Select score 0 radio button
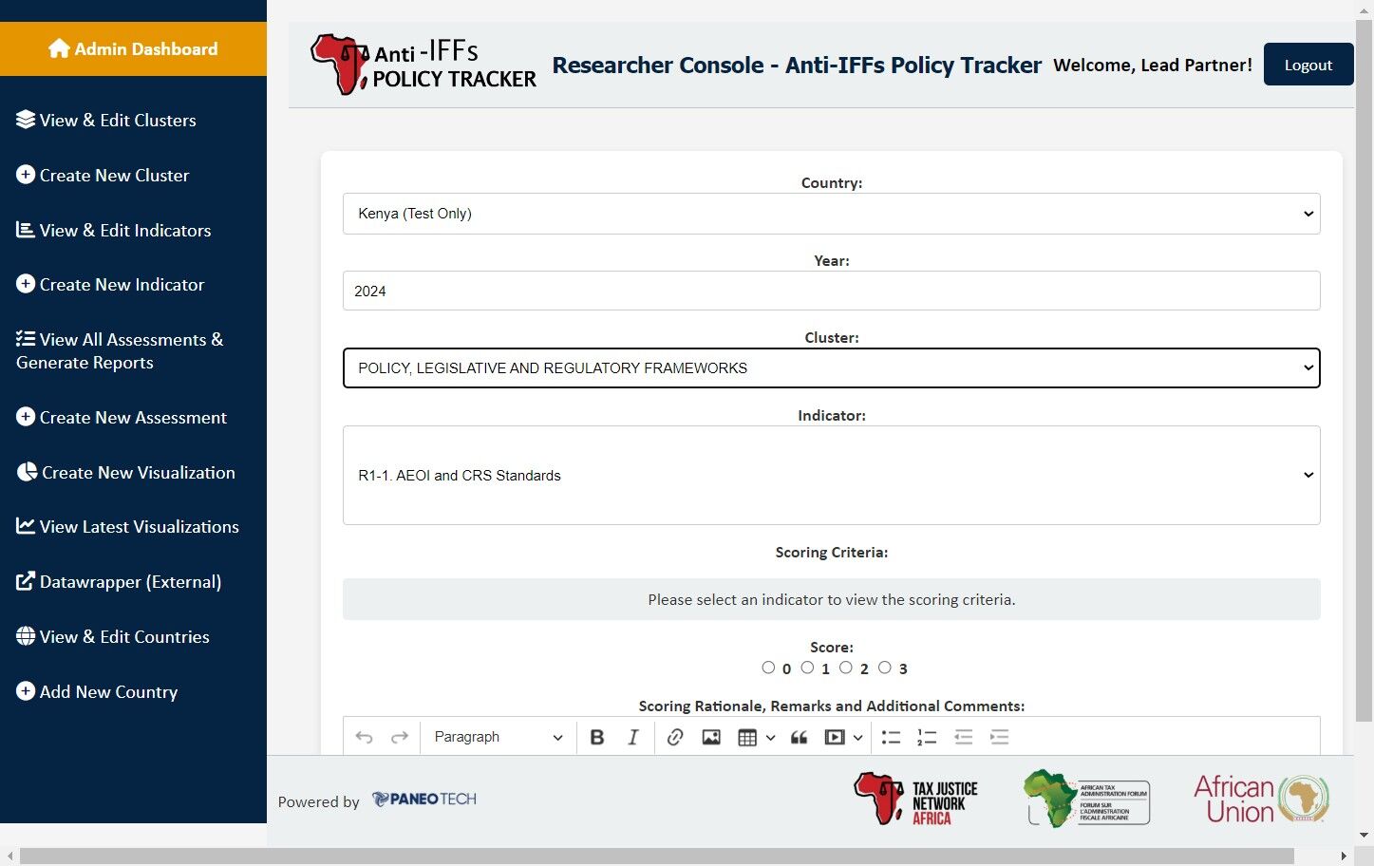 coord(768,668)
